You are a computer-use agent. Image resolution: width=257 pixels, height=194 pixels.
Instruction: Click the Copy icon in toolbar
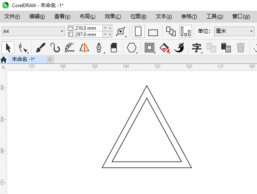(211, 48)
